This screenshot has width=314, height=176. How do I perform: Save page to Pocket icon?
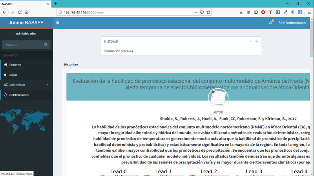[x=202, y=12]
